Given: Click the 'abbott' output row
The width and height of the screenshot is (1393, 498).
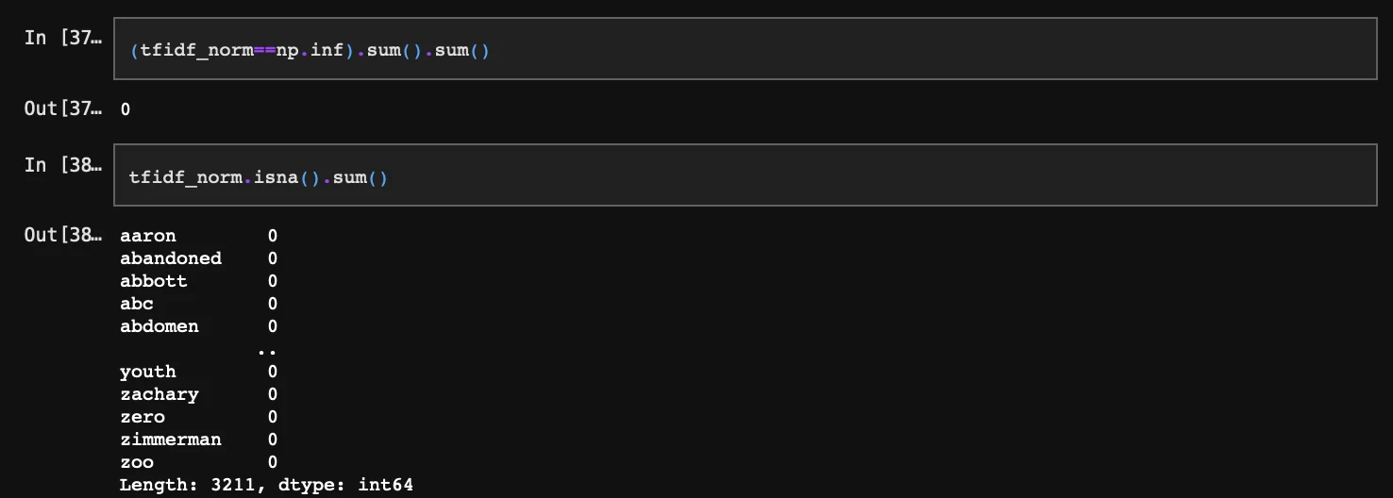Looking at the screenshot, I should [x=154, y=281].
